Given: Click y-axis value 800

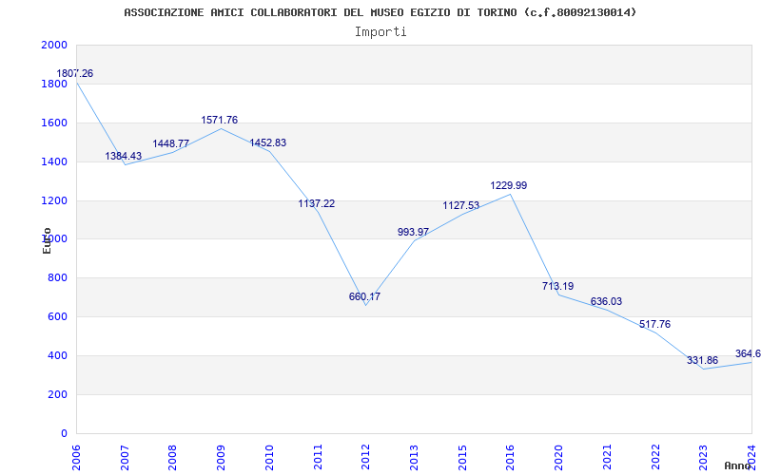Looking at the screenshot, I should click(57, 277).
